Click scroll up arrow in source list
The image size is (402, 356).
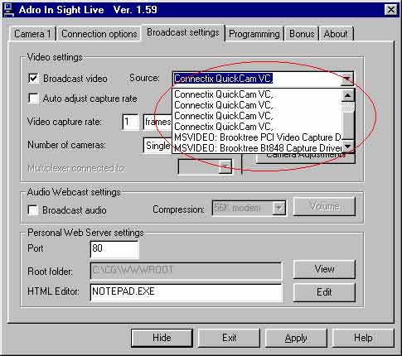tap(348, 95)
